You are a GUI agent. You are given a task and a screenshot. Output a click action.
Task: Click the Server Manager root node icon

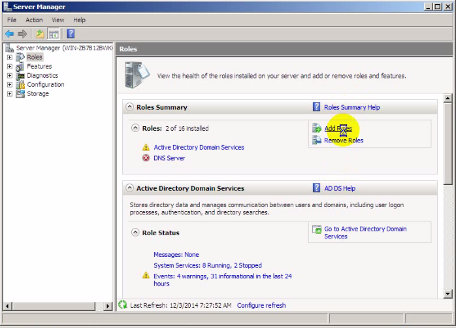(9, 48)
